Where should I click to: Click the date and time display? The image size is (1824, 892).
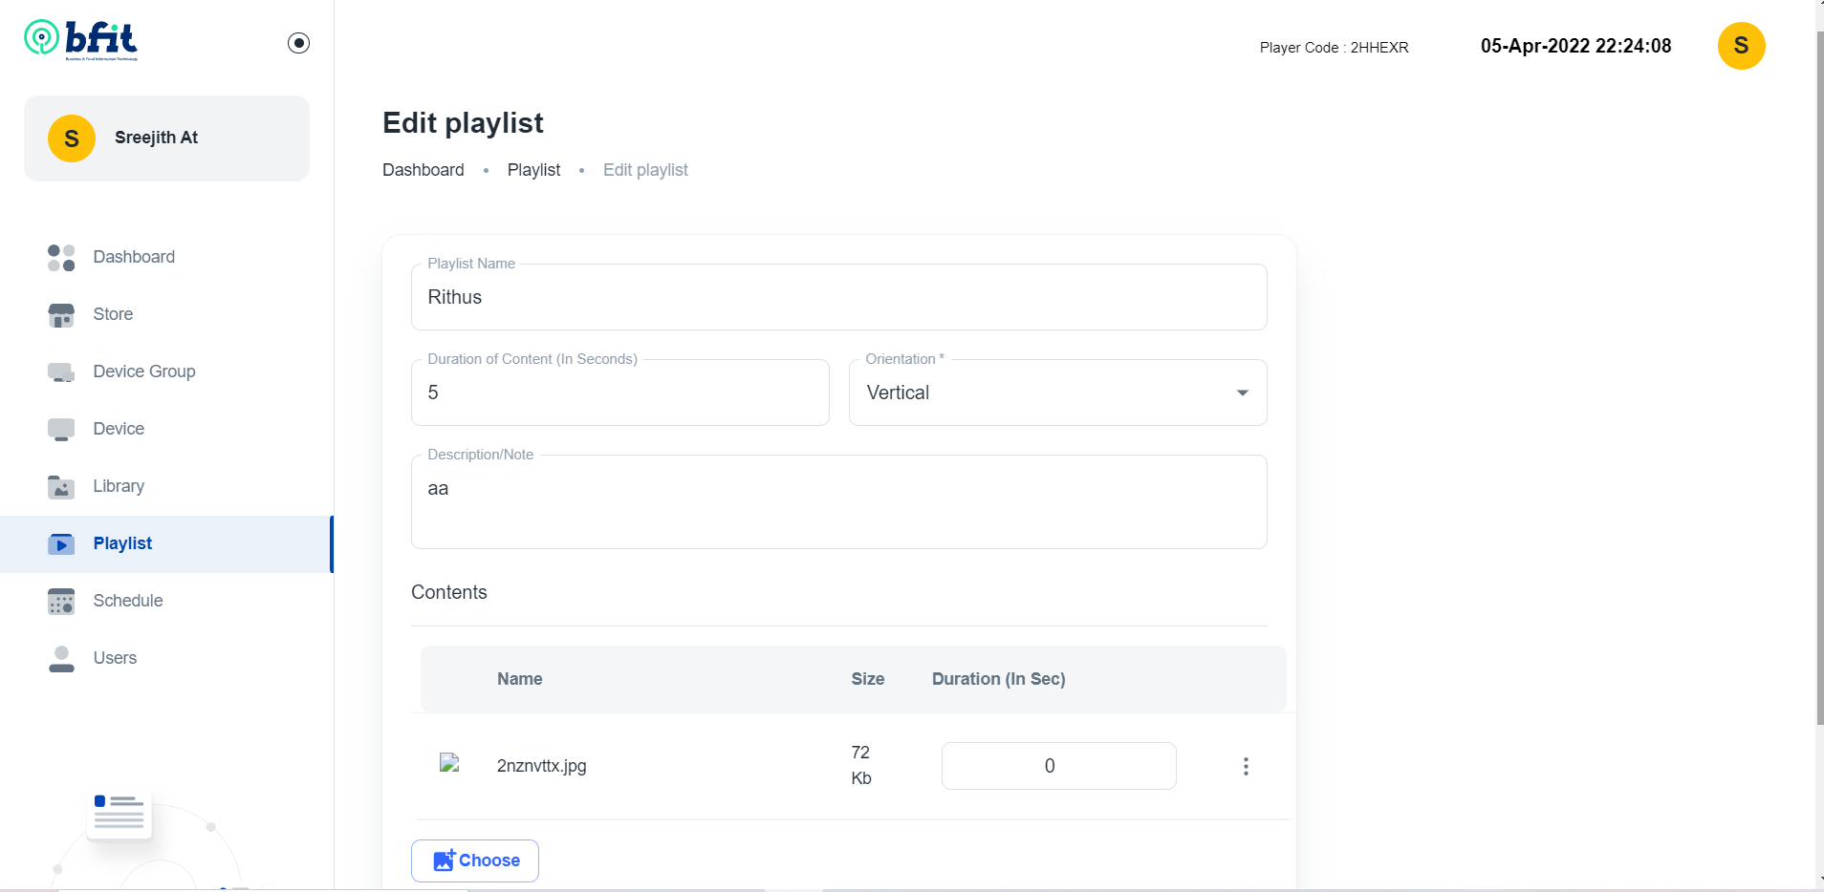(1576, 46)
